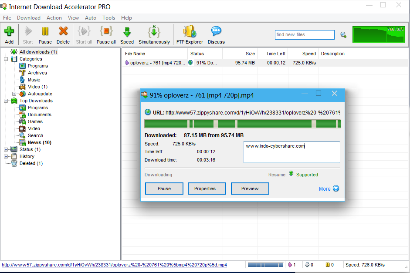Screen dimensions: 410x273
Task: Select Video under Top Downloads
Action: (34, 128)
